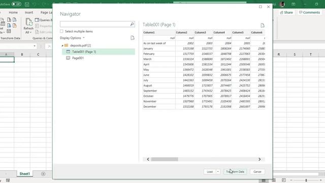Click the From Text/CSV icon in Get Data group
The height and width of the screenshot is (183, 325).
click(9, 20)
